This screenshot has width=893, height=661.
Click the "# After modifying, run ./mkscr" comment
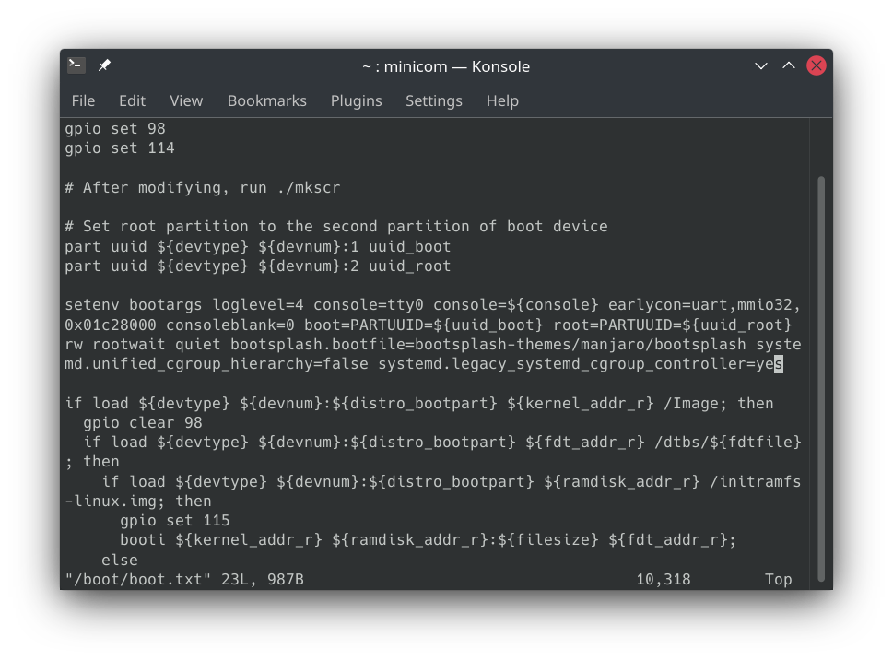point(202,187)
